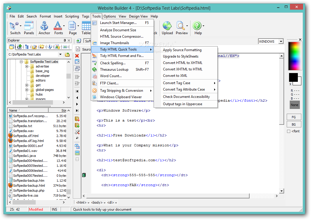The image size is (311, 220).
Task: Click the red X icon in vertical toolbar
Action: pyautogui.click(x=77, y=56)
